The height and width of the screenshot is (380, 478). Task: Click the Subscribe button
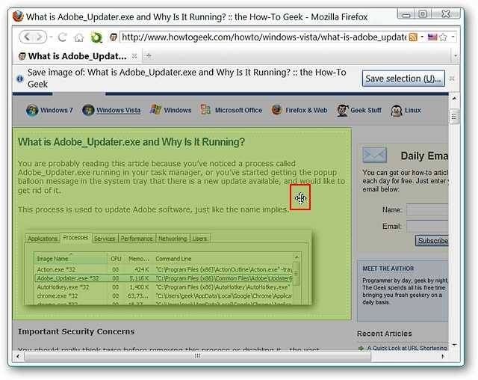point(432,241)
